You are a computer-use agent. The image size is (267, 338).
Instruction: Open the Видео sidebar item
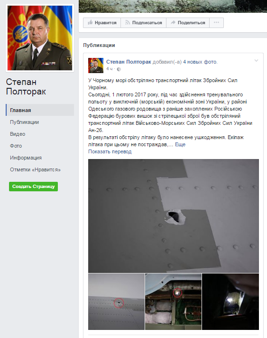point(18,134)
